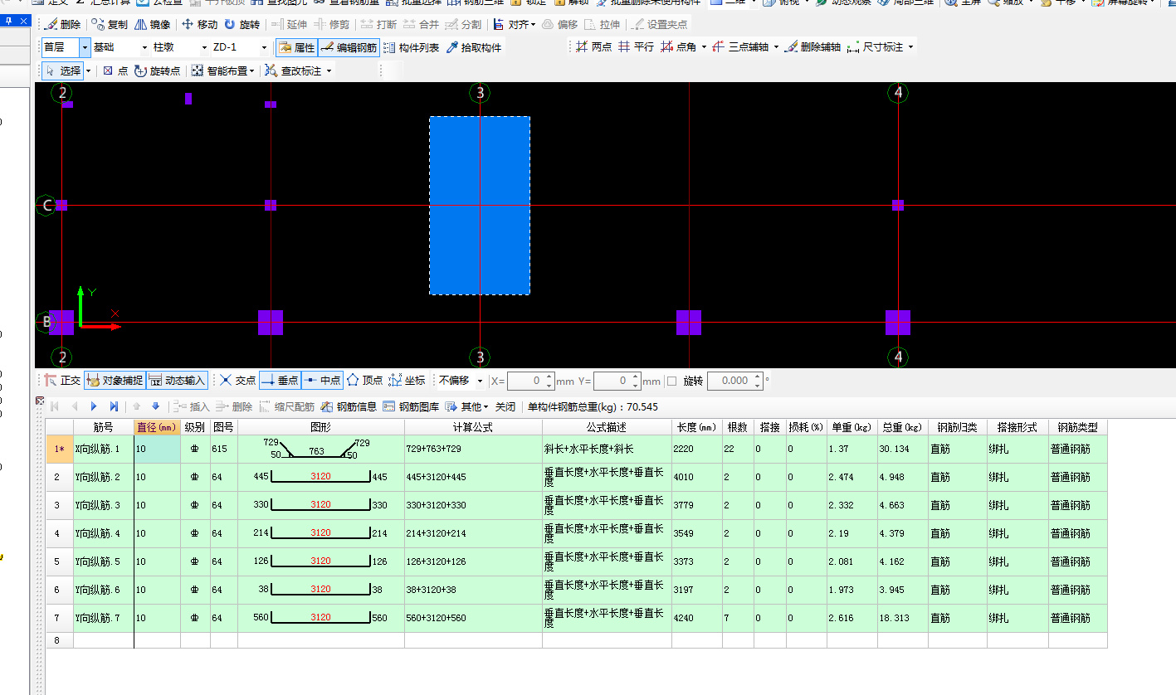
Task: Open 钢筋信息 rebar info
Action: coord(349,407)
